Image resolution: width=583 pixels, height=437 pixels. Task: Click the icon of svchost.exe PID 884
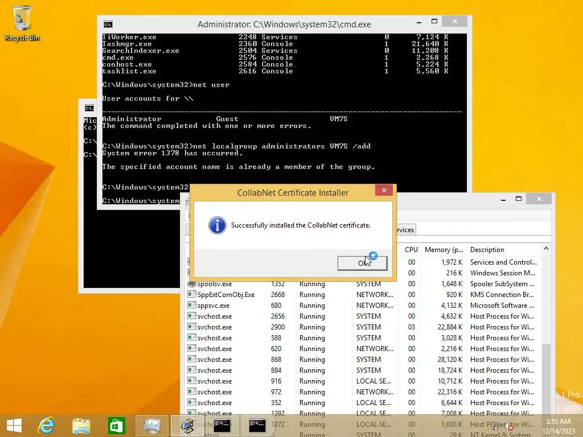click(x=192, y=370)
